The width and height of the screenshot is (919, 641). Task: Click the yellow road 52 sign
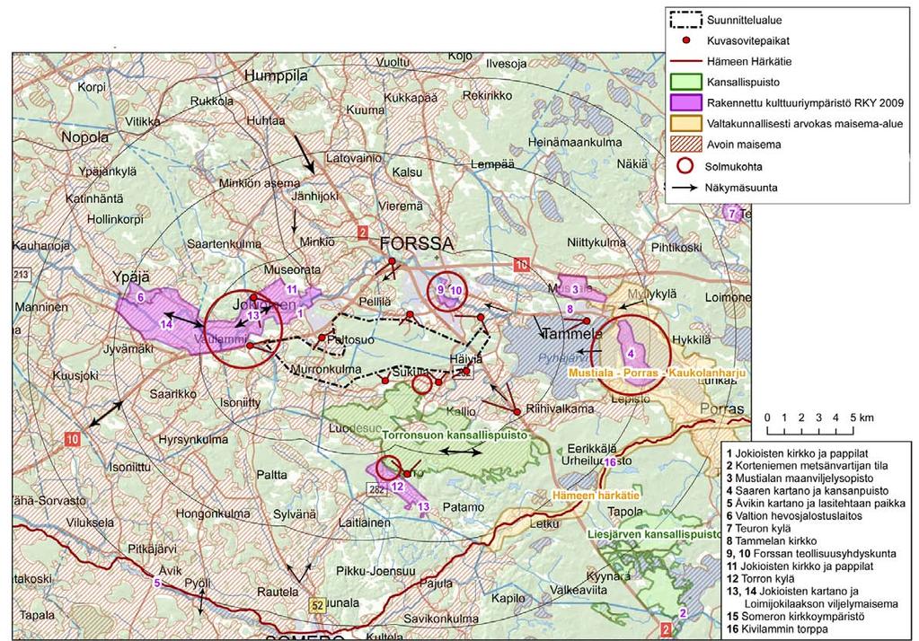pyautogui.click(x=317, y=606)
